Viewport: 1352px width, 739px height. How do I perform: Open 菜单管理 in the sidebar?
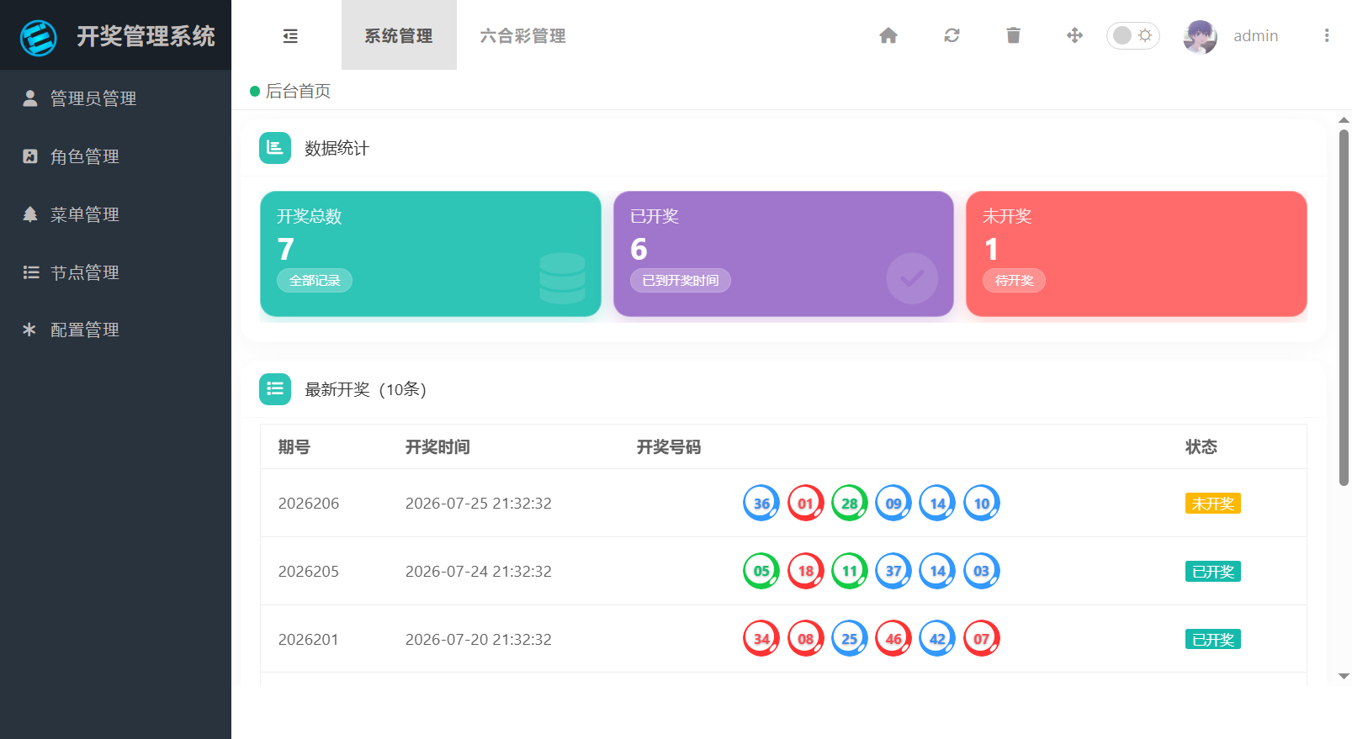point(115,214)
